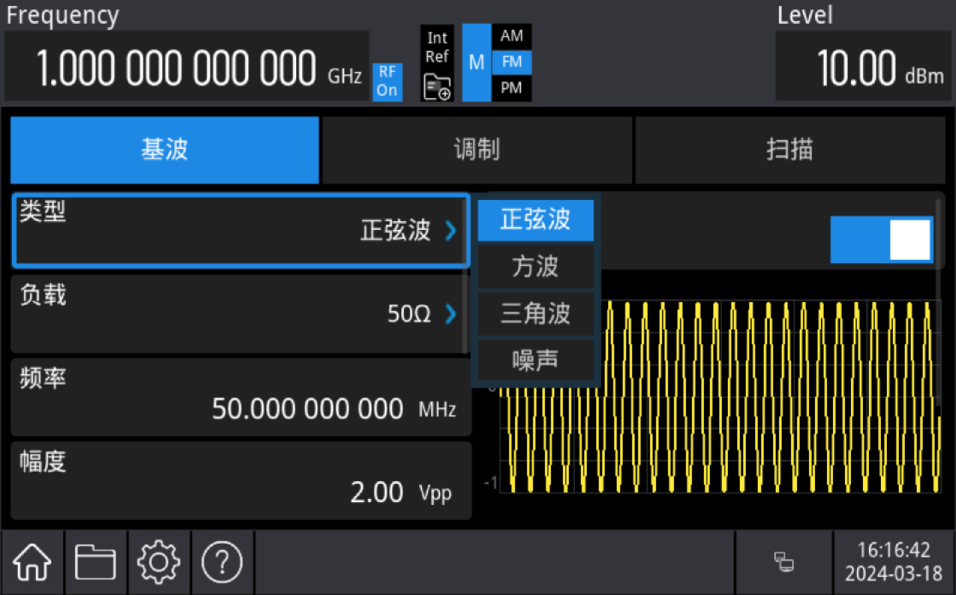This screenshot has height=595, width=956.
Task: Click the Int Ref reference folder icon
Action: [x=437, y=87]
